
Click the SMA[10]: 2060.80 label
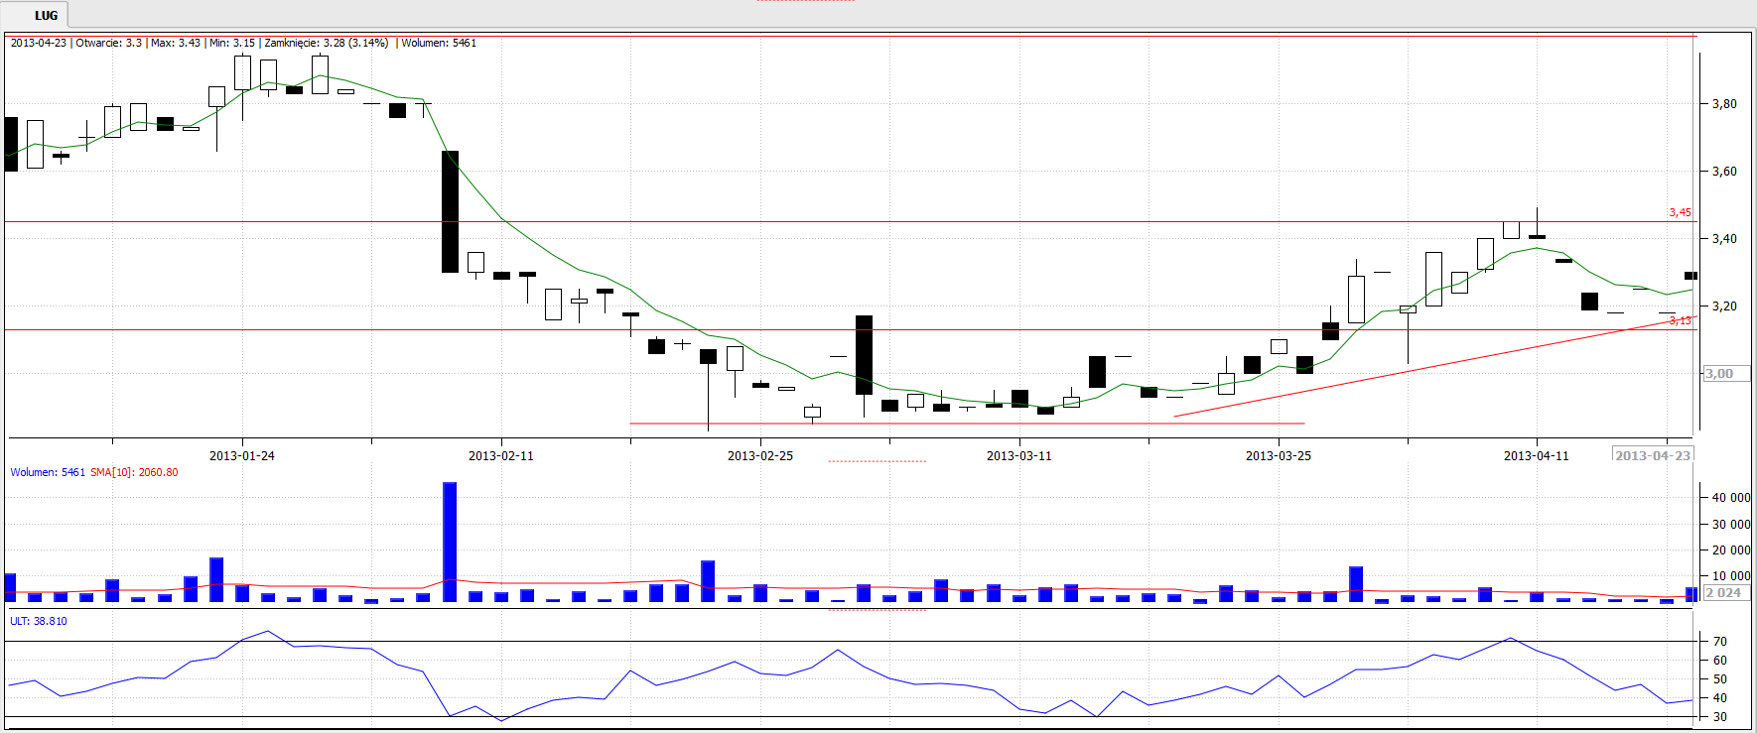[x=134, y=472]
